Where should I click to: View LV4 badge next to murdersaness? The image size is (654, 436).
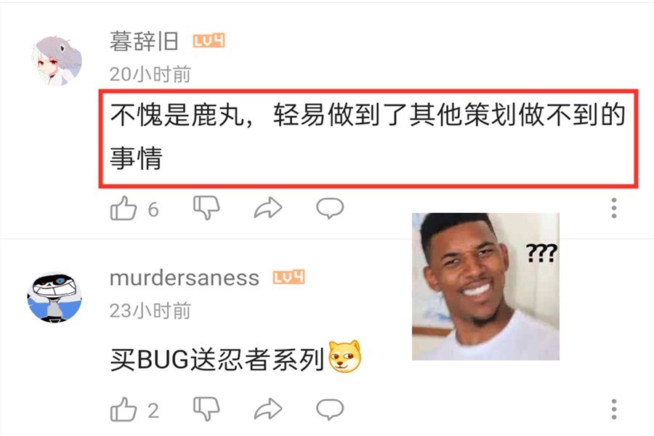click(288, 277)
